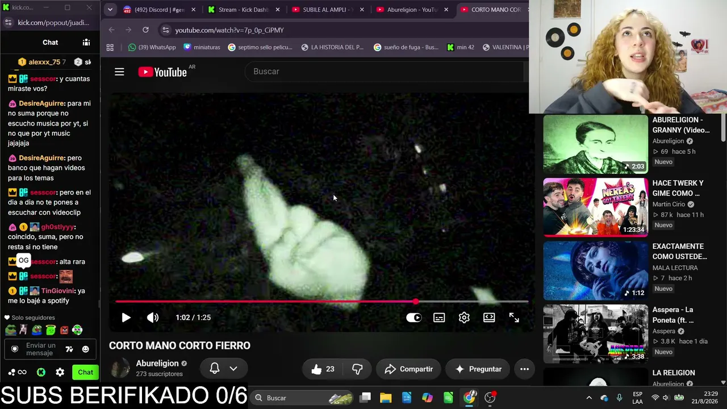Open Kick chat settings gear
The height and width of the screenshot is (409, 727).
tap(60, 372)
